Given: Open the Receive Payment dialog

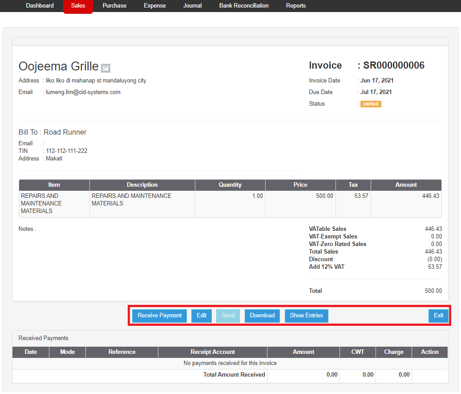Looking at the screenshot, I should pyautogui.click(x=159, y=316).
